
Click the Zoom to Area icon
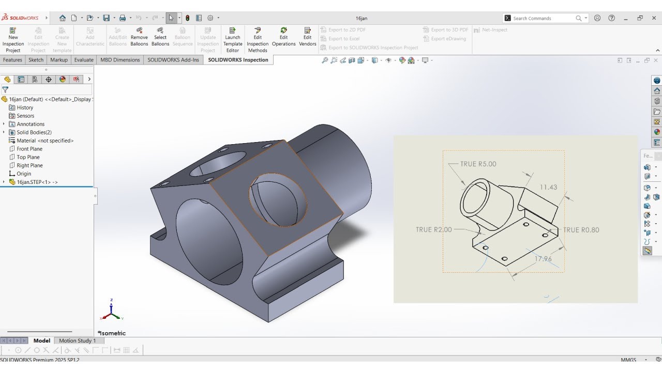coord(334,60)
